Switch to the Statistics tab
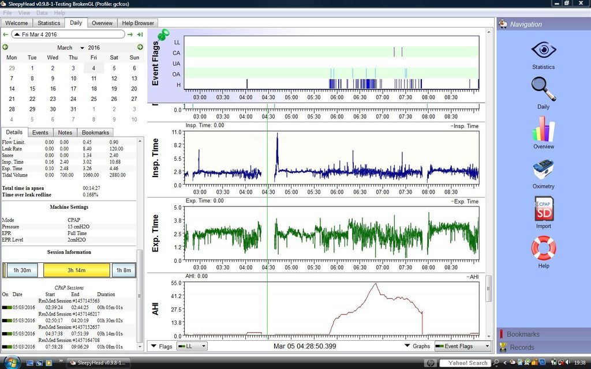Image resolution: width=591 pixels, height=369 pixels. (49, 23)
